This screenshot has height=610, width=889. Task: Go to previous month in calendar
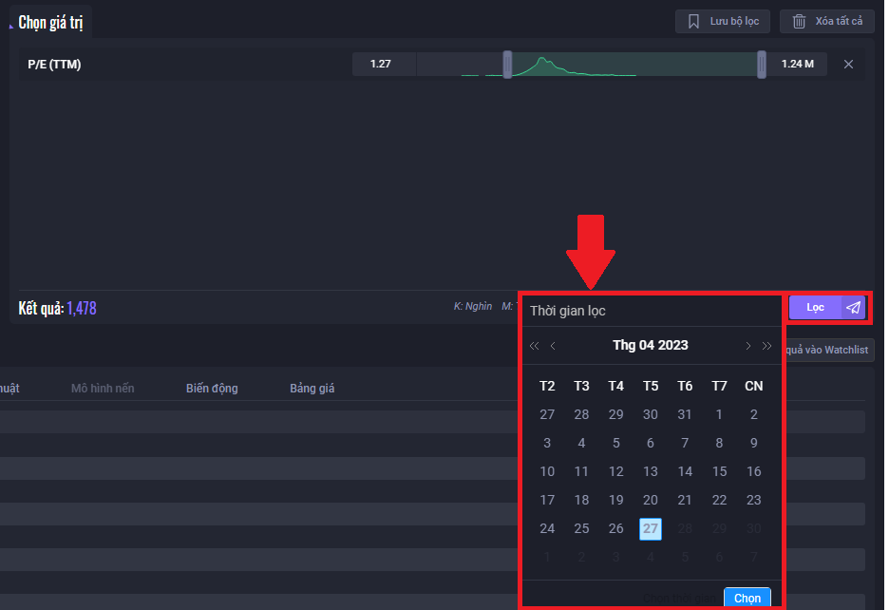pyautogui.click(x=554, y=346)
